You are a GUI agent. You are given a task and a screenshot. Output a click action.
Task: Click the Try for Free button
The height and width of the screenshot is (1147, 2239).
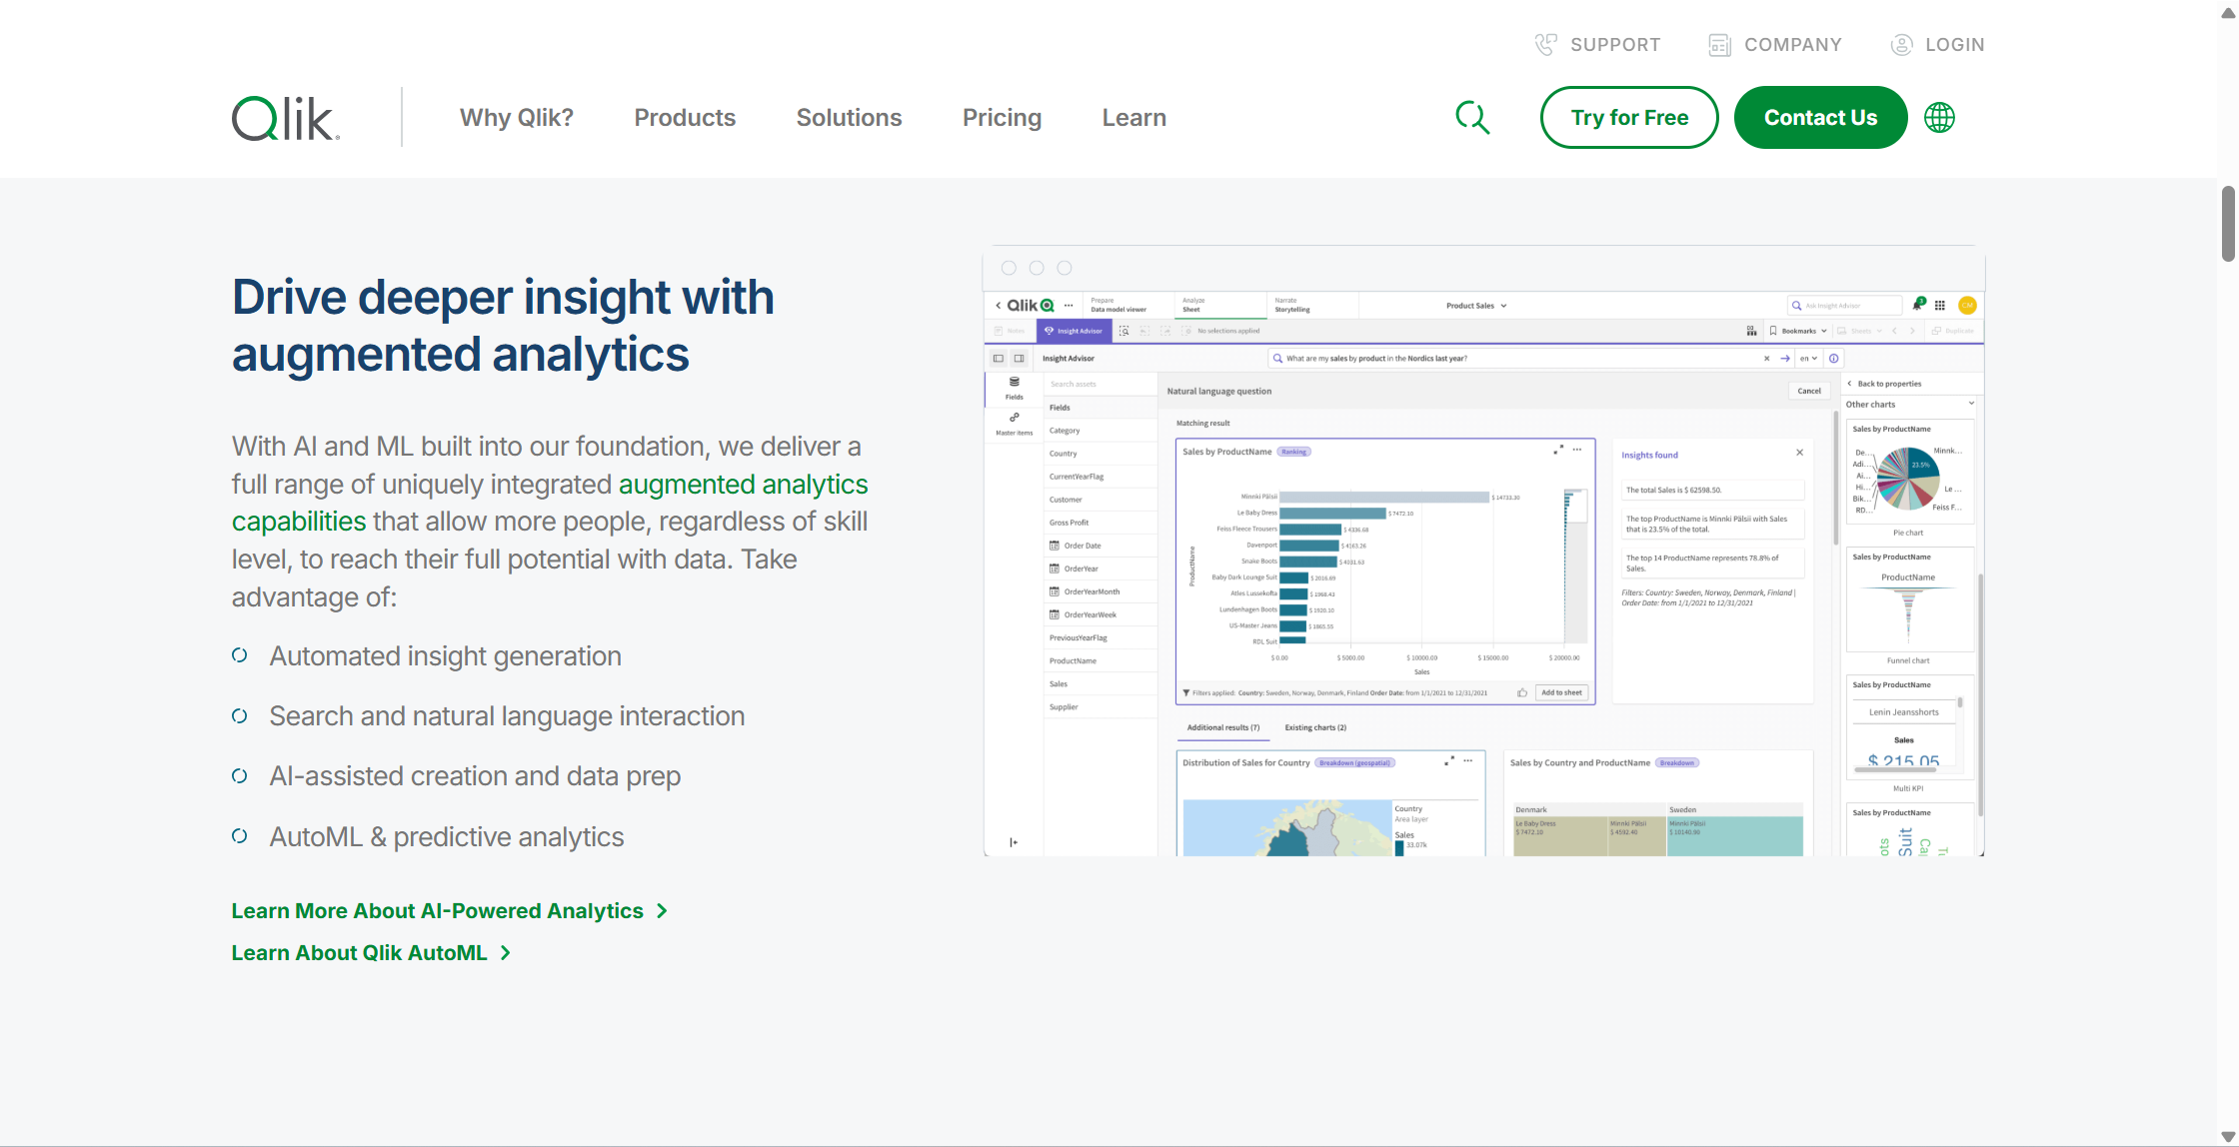point(1629,118)
